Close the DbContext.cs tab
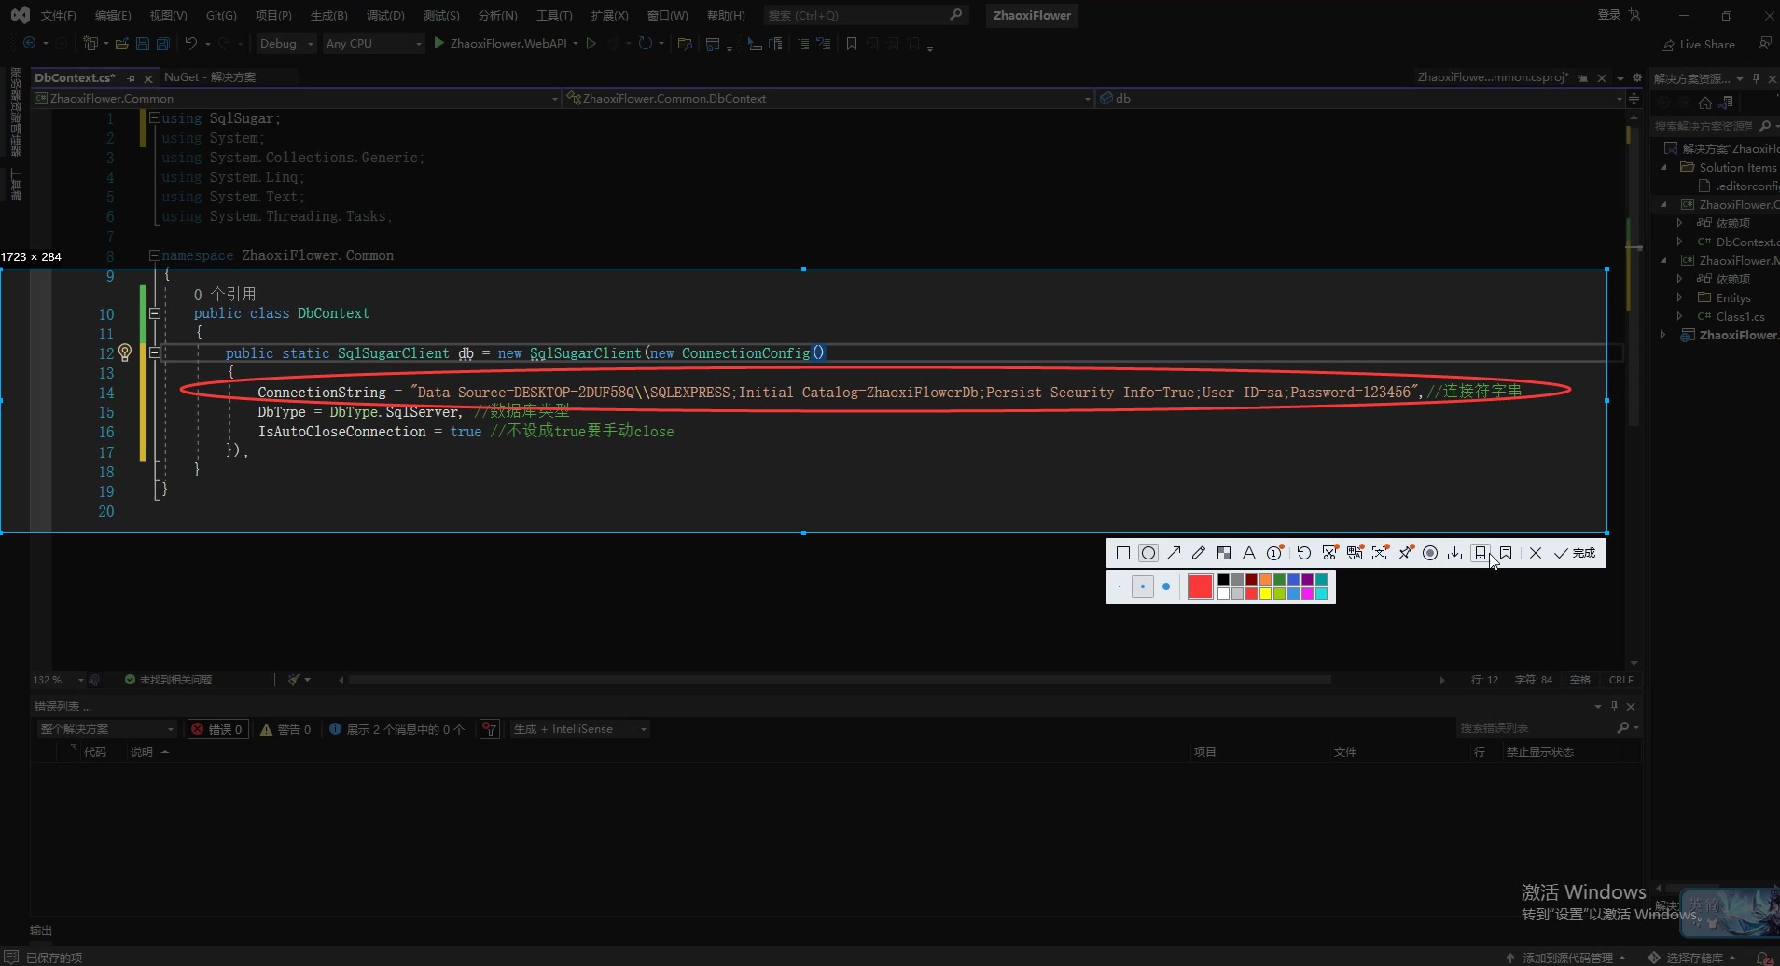Viewport: 1780px width, 966px height. coord(148,78)
